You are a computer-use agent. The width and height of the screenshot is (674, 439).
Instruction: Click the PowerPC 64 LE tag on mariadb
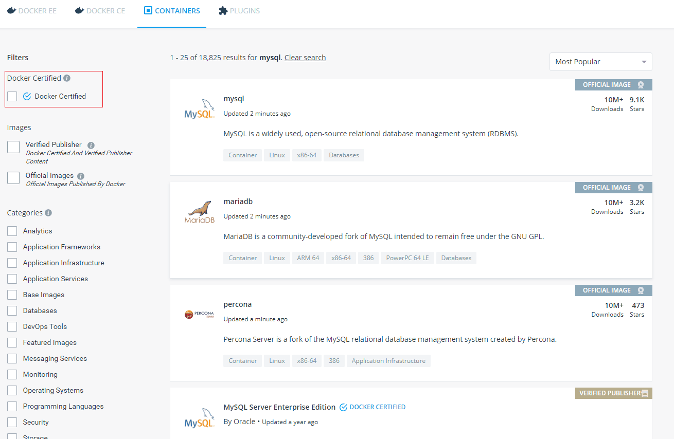pos(407,258)
